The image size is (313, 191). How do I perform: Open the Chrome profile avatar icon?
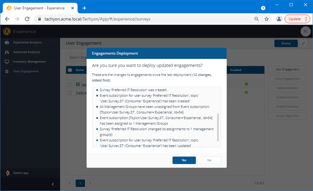[x=279, y=19]
